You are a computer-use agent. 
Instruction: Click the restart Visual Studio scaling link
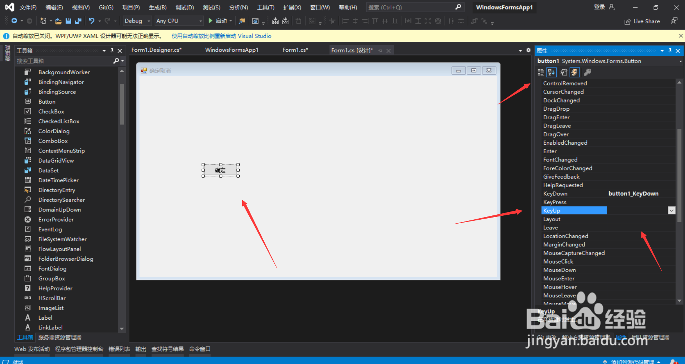221,36
